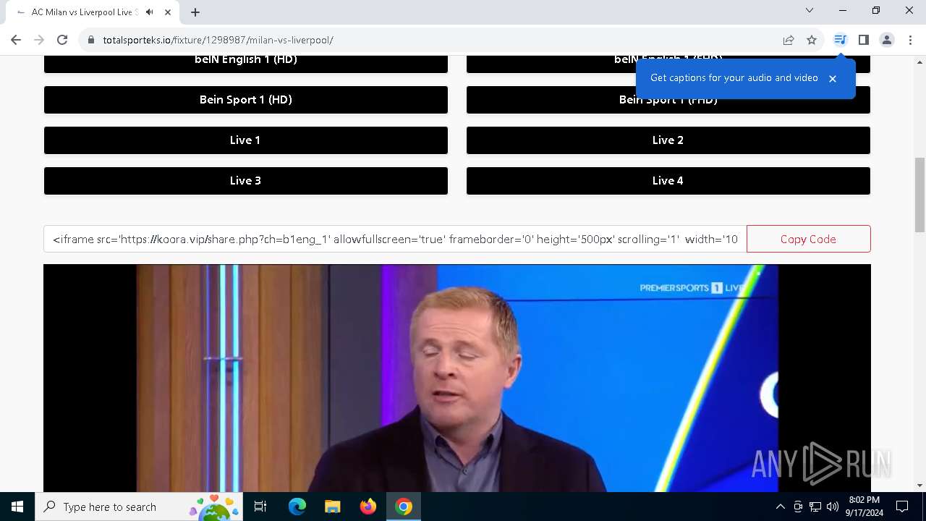Open Chrome three-dot menu

pos(909,40)
